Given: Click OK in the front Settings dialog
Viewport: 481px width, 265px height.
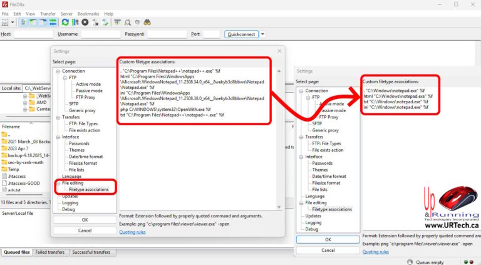Looking at the screenshot, I should (x=85, y=220).
